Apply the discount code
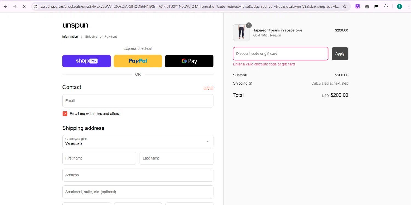The image size is (411, 205). coord(340,54)
